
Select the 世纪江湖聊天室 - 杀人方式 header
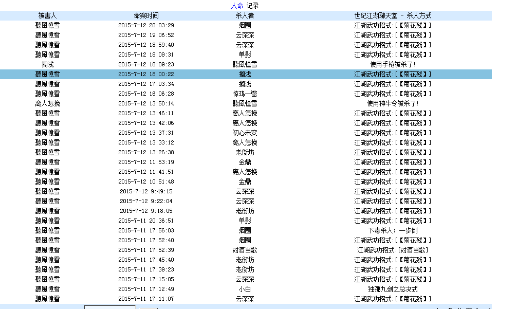pyautogui.click(x=393, y=15)
